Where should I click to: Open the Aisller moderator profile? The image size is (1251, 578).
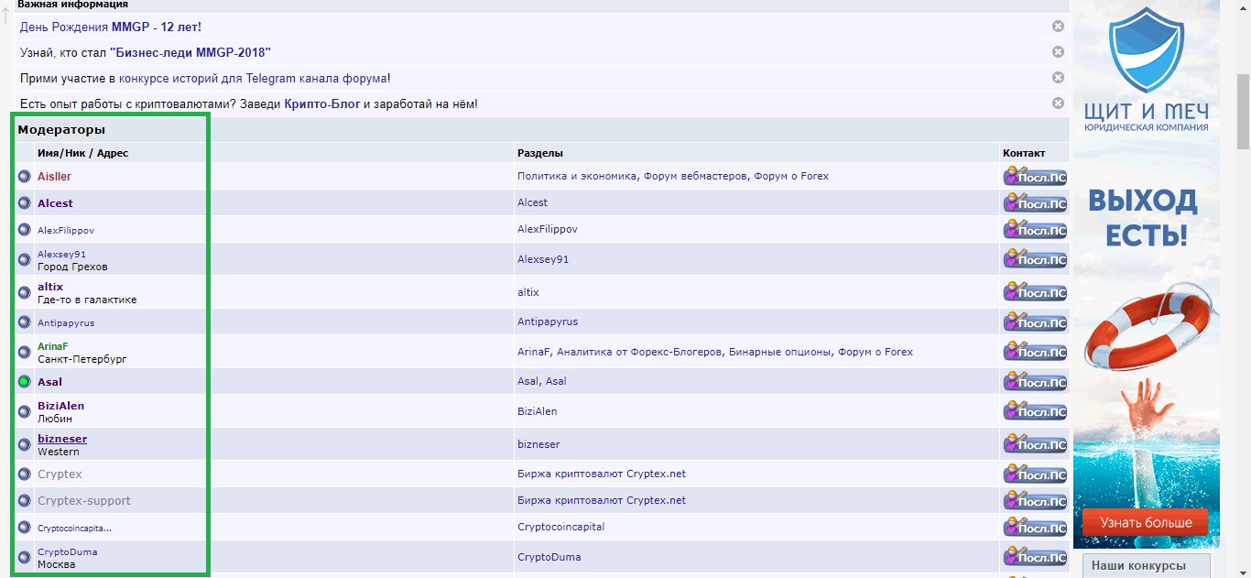pos(54,177)
